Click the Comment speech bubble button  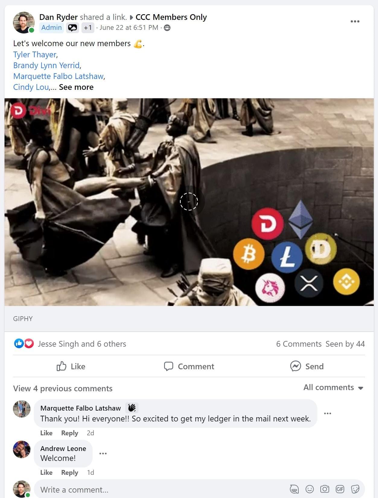pyautogui.click(x=189, y=366)
